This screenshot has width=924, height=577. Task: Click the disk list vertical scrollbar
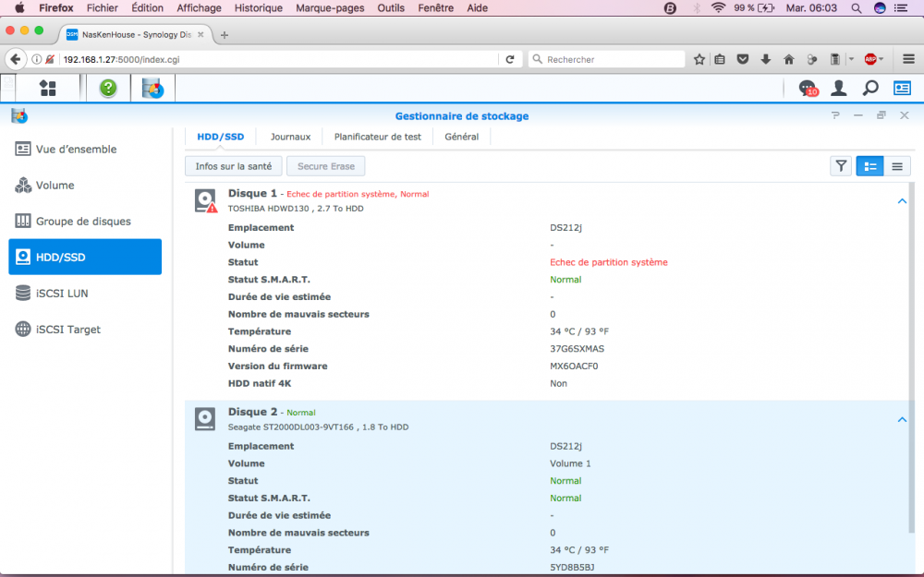[x=912, y=359]
